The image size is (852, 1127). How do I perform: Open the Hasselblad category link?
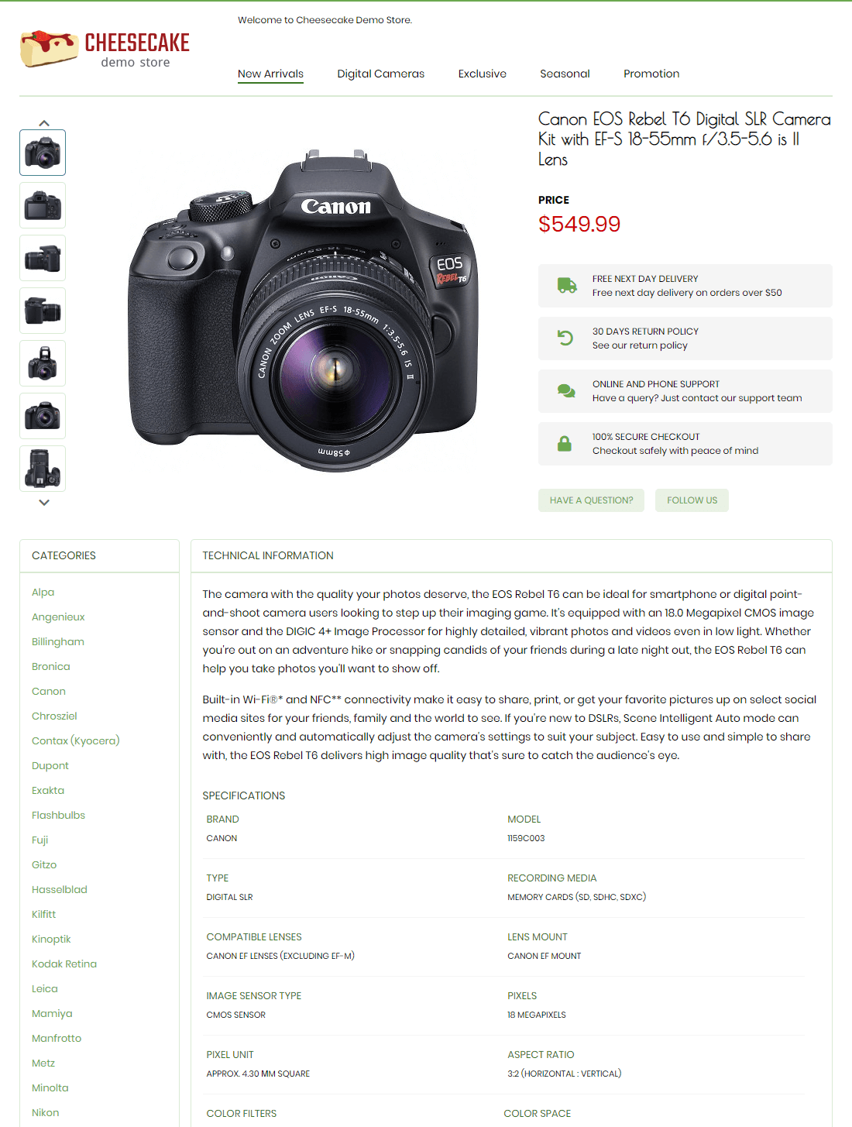(60, 889)
